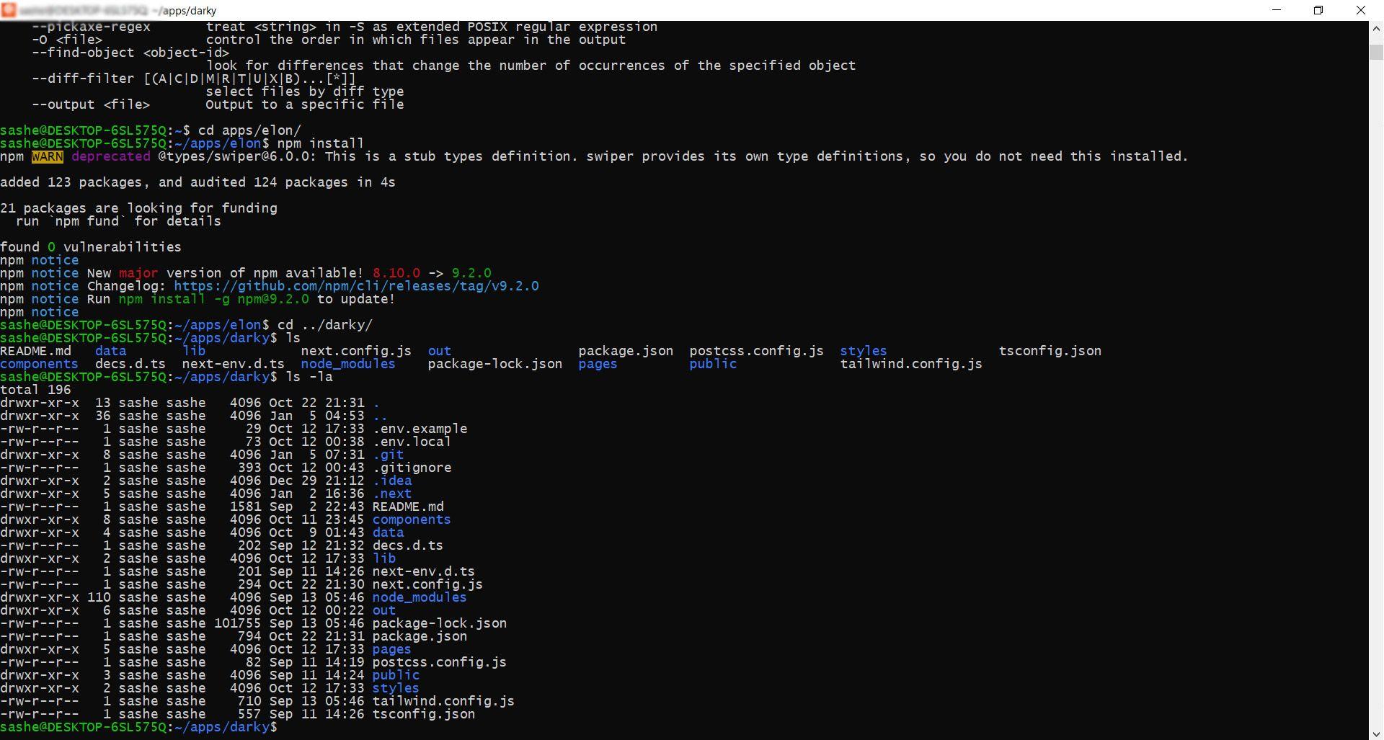Screen dimensions: 1384x740
Task: Click 'tsconfig.json' in the short ls output
Action: tap(1050, 351)
